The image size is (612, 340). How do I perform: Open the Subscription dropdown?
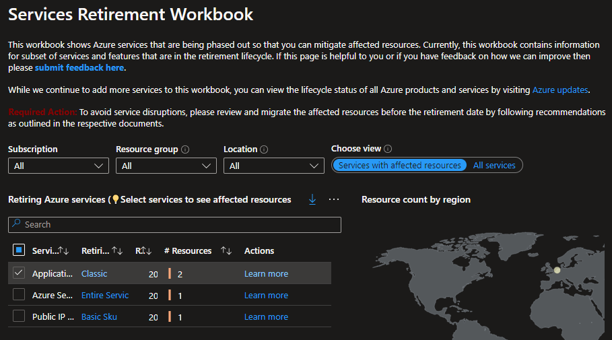click(59, 166)
